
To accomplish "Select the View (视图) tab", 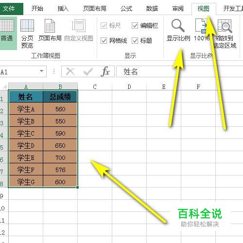I will [204, 9].
